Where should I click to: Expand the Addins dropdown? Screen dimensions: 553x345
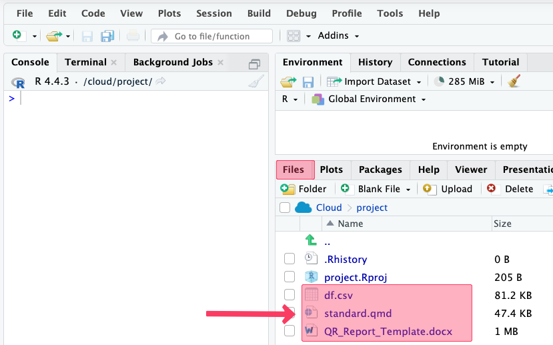tap(339, 36)
